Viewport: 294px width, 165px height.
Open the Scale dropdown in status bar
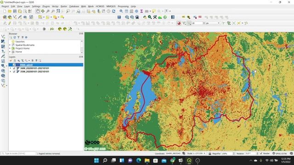pos(204,154)
